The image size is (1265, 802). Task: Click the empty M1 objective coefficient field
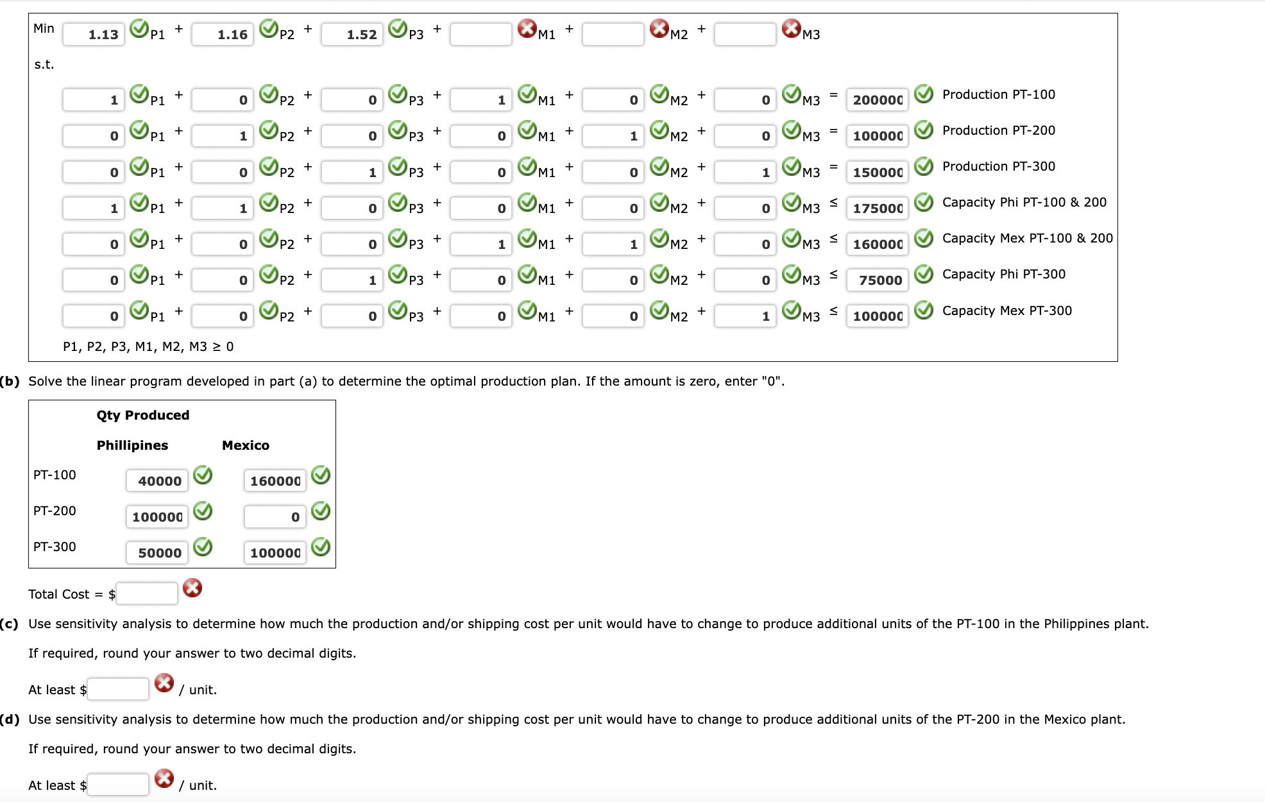click(481, 34)
